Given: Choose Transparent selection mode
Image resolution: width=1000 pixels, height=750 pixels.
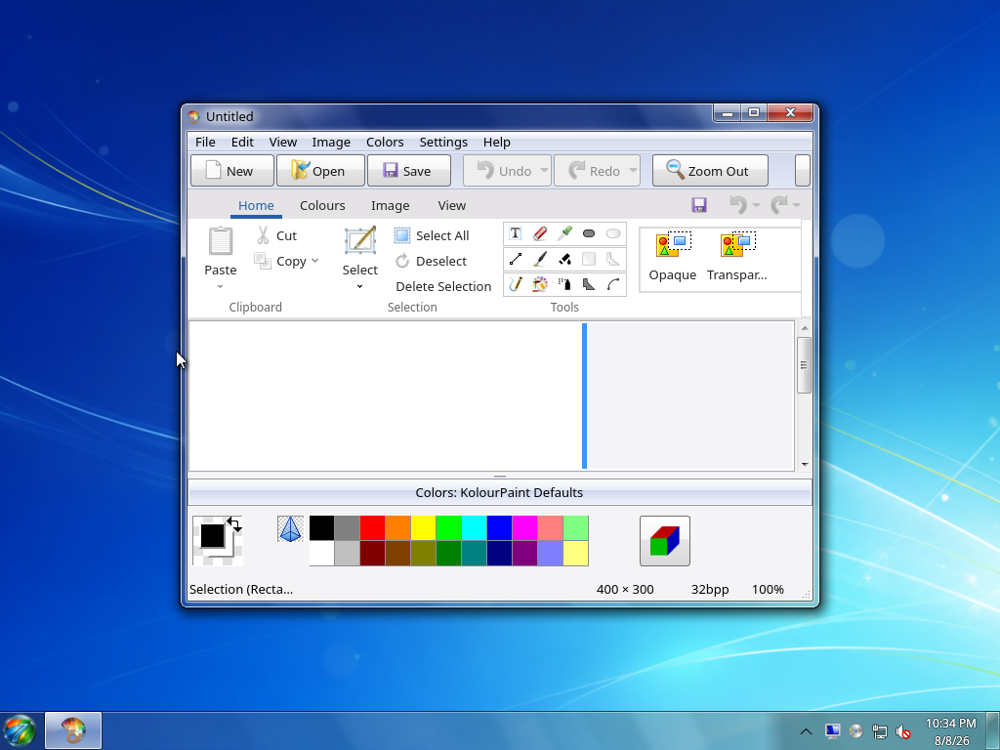Looking at the screenshot, I should [x=736, y=257].
